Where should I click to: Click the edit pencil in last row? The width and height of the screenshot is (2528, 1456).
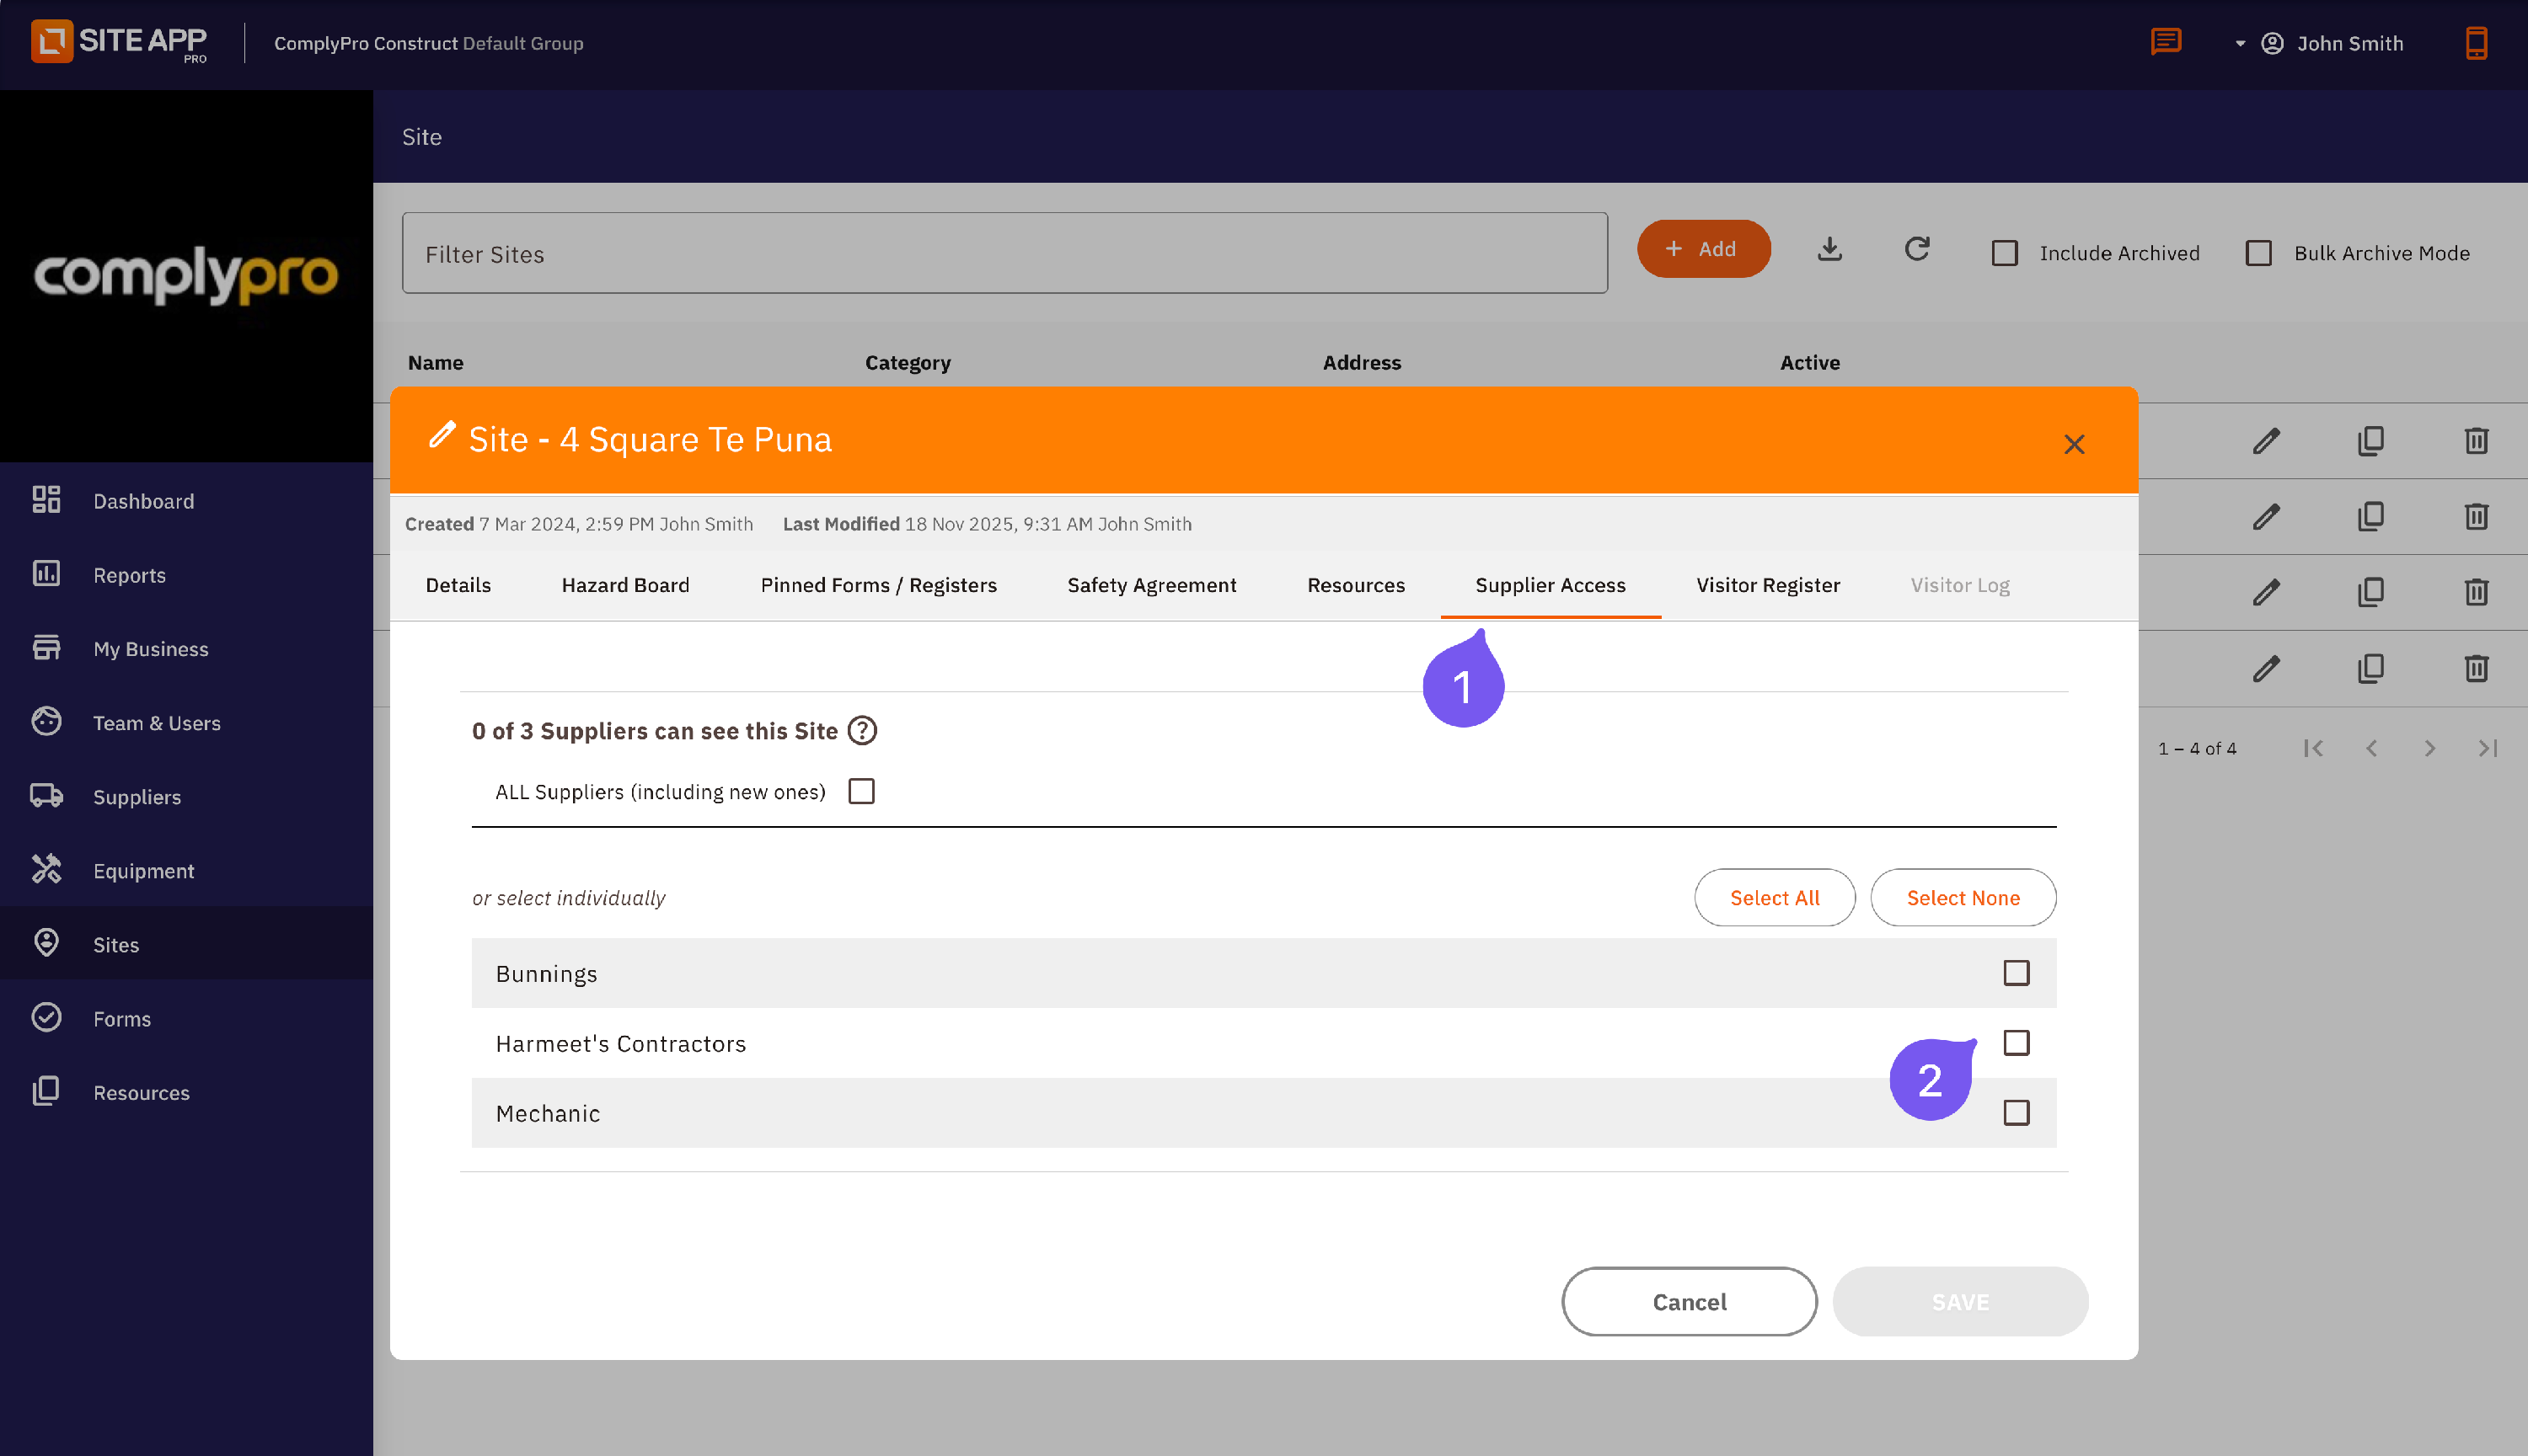click(2265, 668)
